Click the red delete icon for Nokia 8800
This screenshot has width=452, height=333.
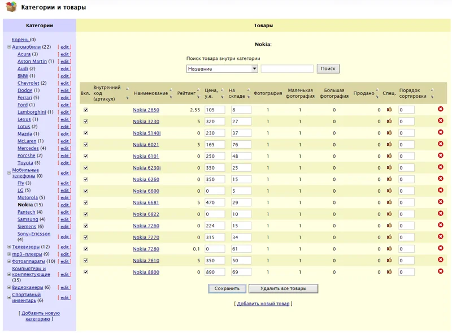click(440, 271)
